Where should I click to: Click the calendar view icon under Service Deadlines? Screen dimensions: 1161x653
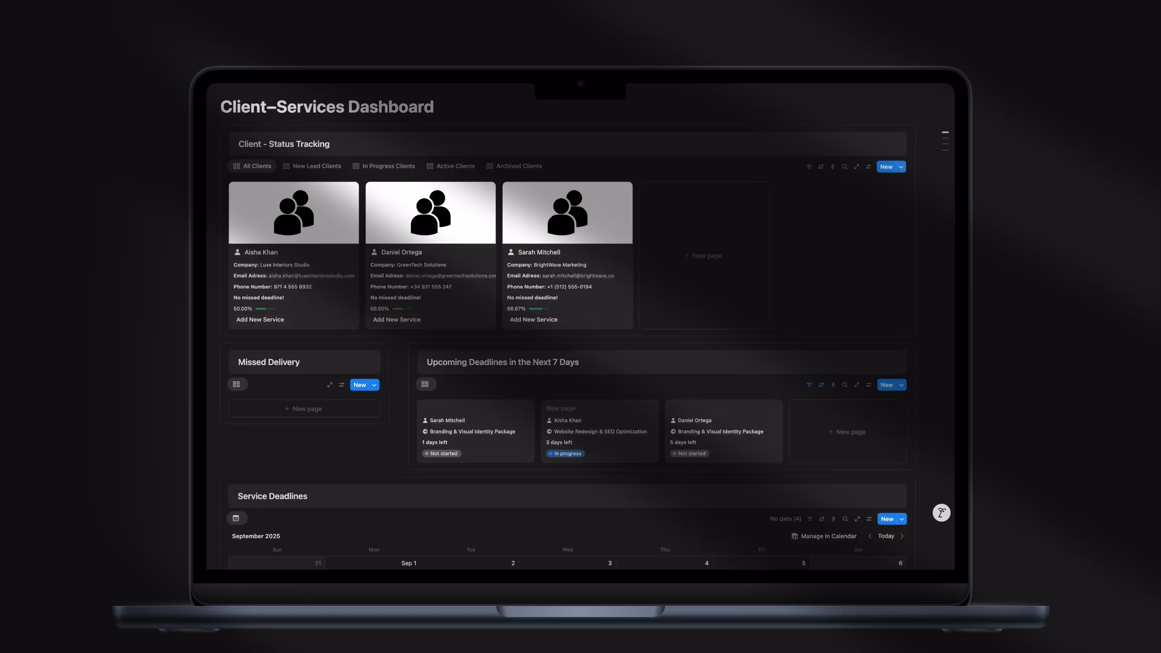pos(236,518)
